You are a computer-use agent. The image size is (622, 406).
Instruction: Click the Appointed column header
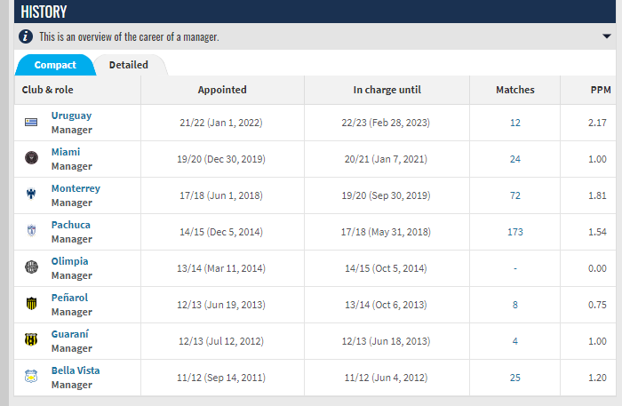222,90
